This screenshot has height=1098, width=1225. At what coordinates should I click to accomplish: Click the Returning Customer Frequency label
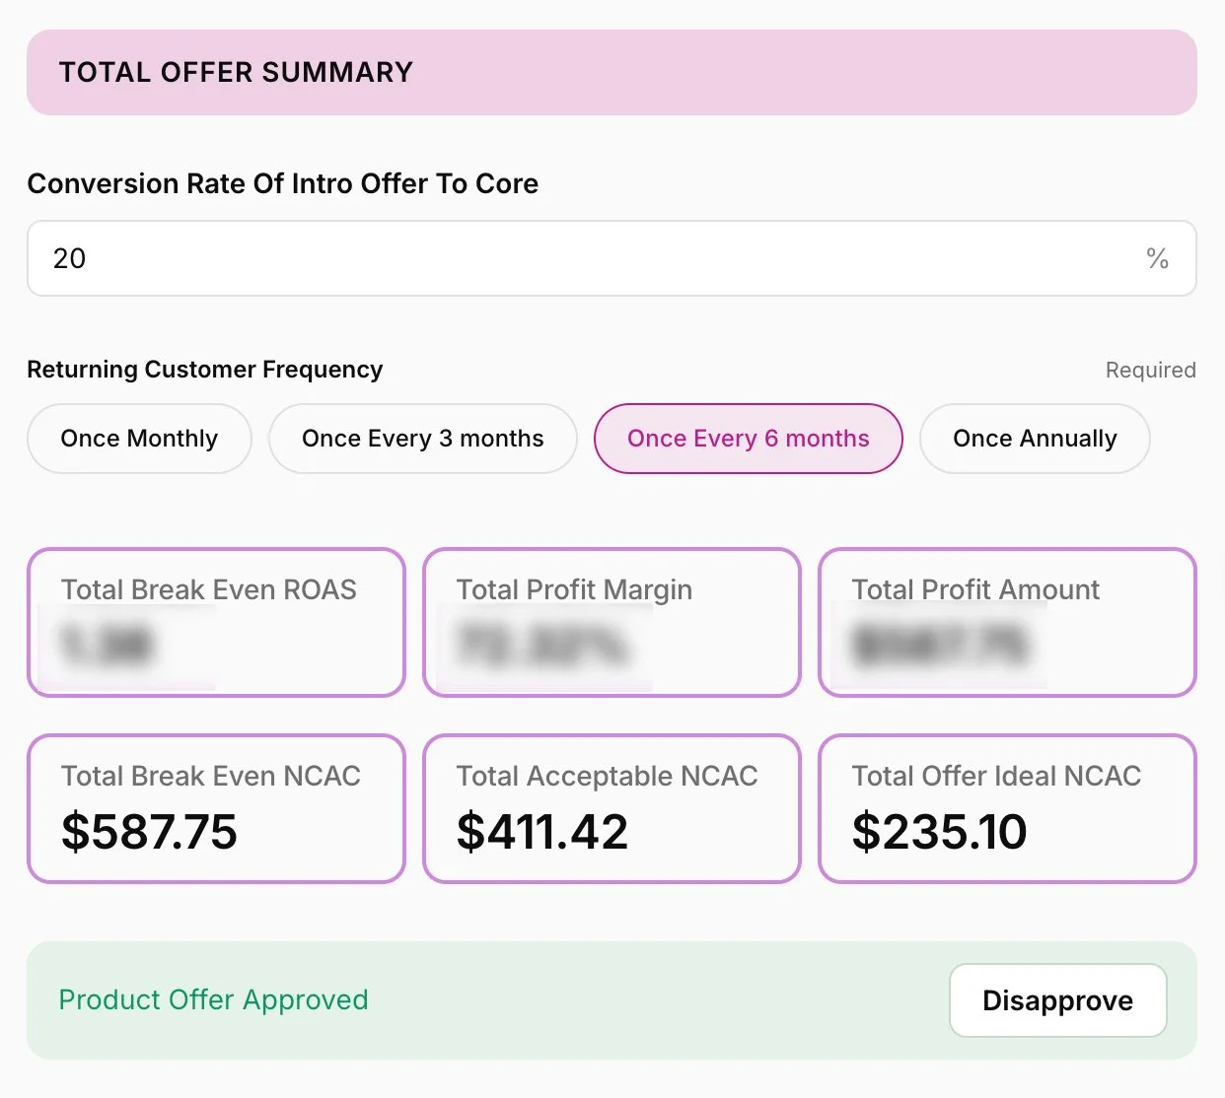coord(204,370)
